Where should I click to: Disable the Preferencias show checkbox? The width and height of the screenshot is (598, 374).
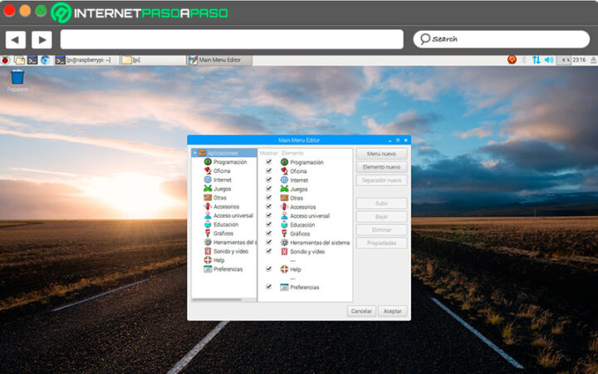[x=268, y=287]
